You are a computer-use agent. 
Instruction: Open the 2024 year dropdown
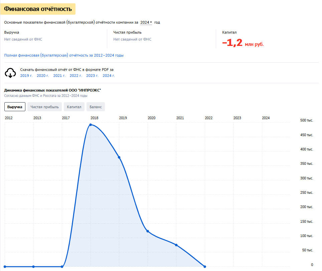[146, 22]
